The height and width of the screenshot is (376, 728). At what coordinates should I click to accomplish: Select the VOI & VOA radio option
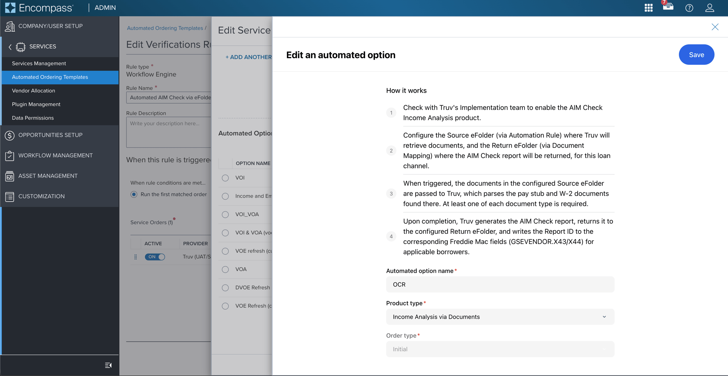(225, 233)
